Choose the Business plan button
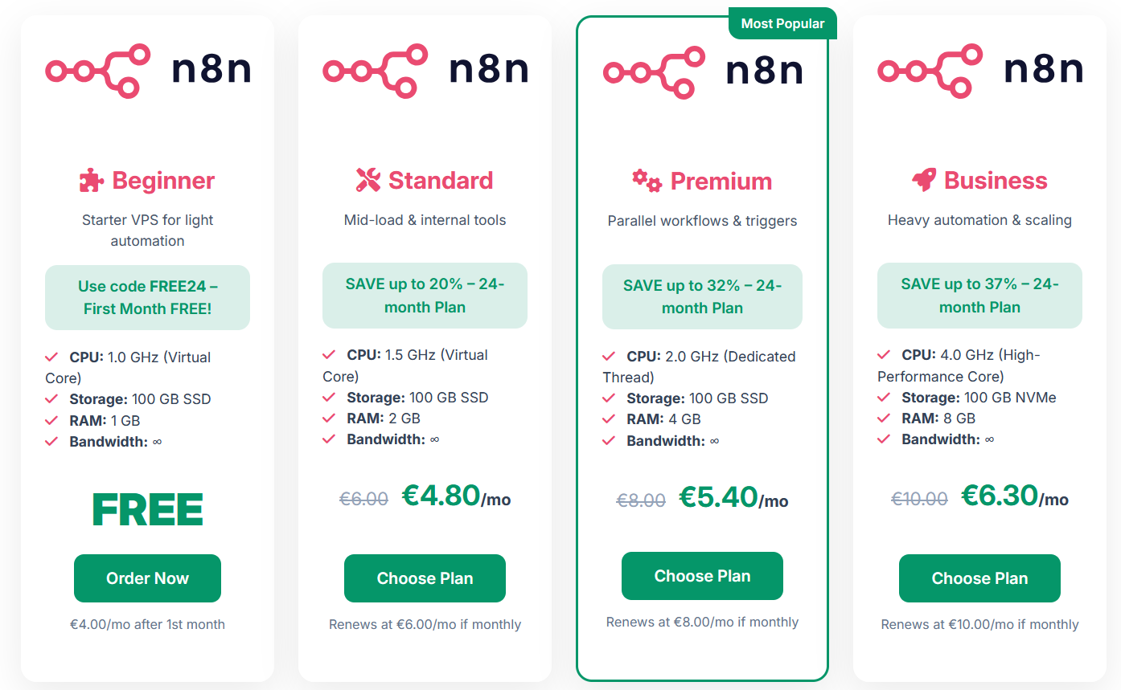This screenshot has height=690, width=1121. click(x=979, y=578)
